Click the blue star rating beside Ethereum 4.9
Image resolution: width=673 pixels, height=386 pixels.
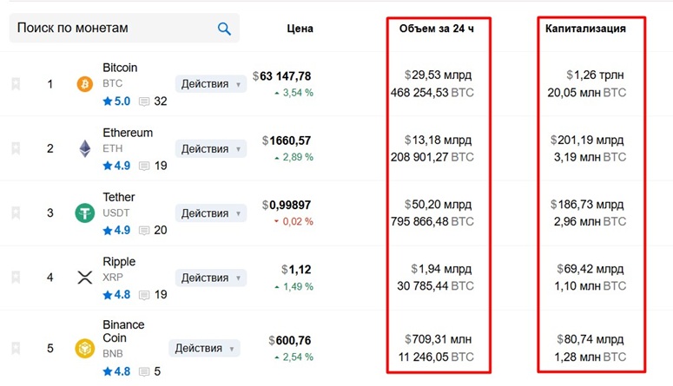coord(108,166)
